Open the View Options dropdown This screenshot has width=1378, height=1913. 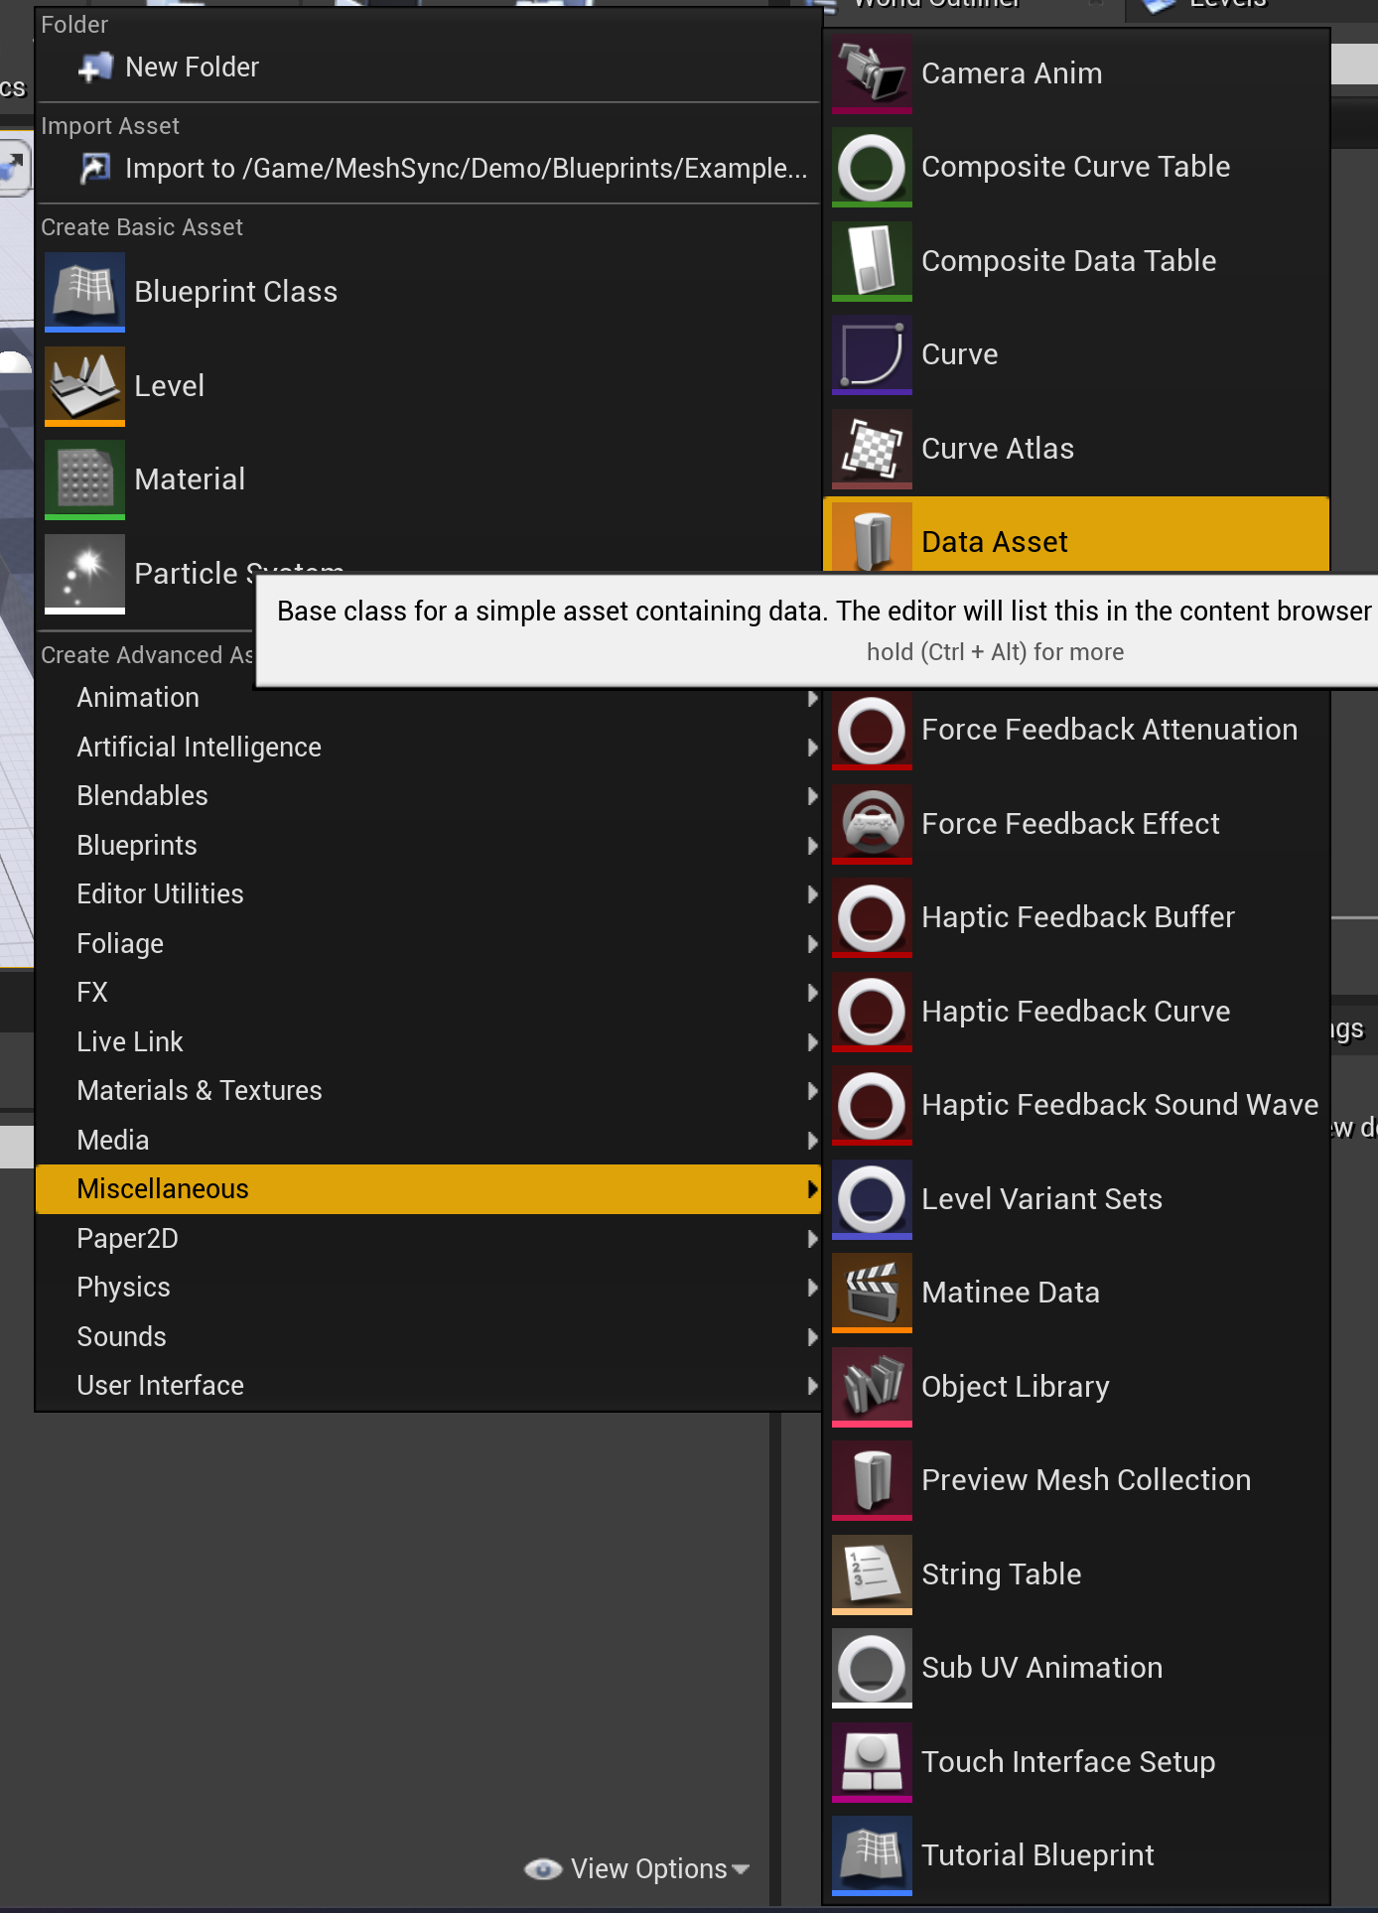(649, 1869)
